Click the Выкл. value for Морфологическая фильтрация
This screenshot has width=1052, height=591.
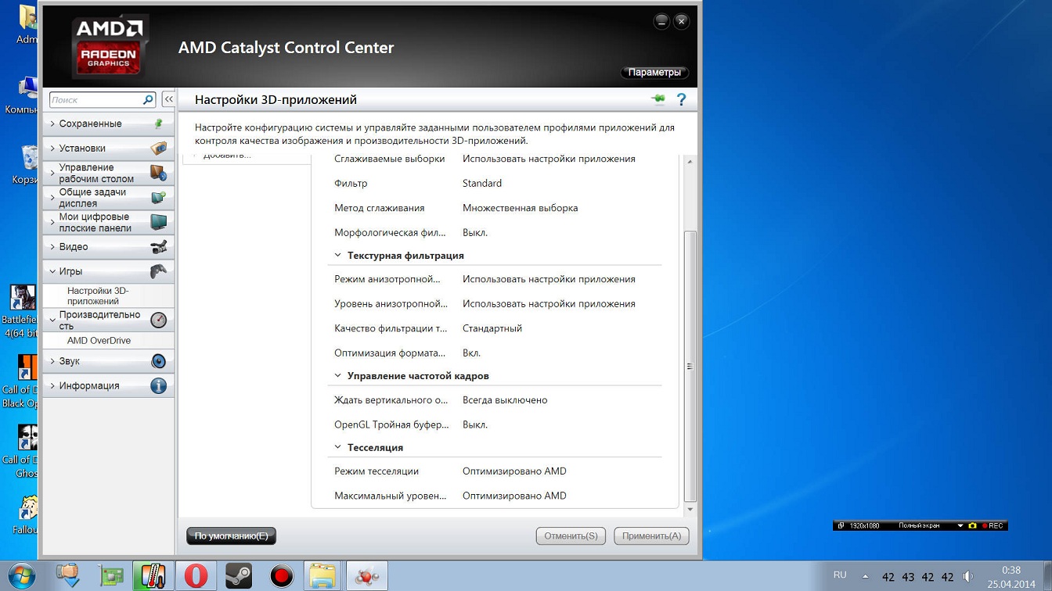tap(475, 233)
